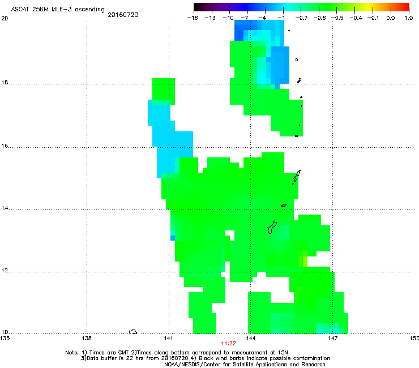Click the longitude 135 axis label
The image size is (419, 368).
click(5, 339)
